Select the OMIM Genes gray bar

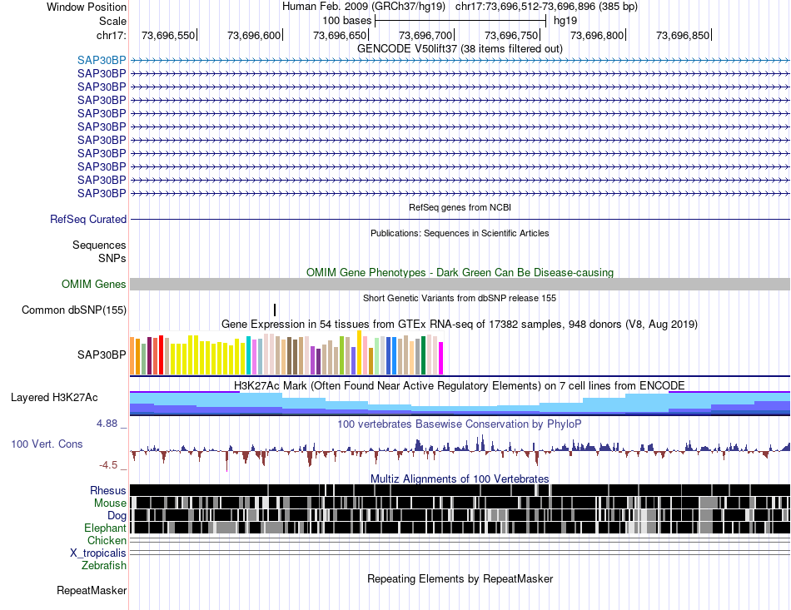click(x=460, y=284)
